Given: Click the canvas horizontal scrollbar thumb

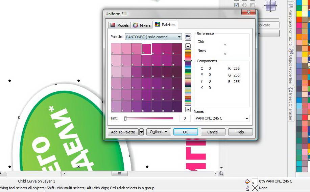Looking at the screenshot, I should (x=120, y=174).
